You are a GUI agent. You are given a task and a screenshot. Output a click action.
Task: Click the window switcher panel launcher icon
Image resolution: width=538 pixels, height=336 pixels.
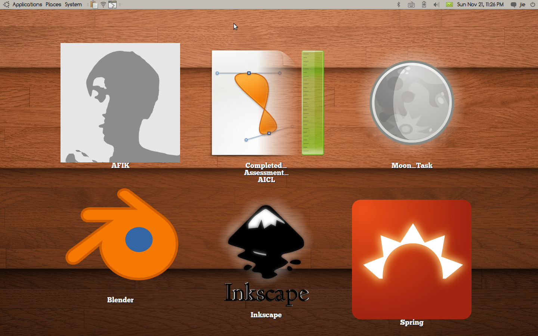(x=112, y=4)
